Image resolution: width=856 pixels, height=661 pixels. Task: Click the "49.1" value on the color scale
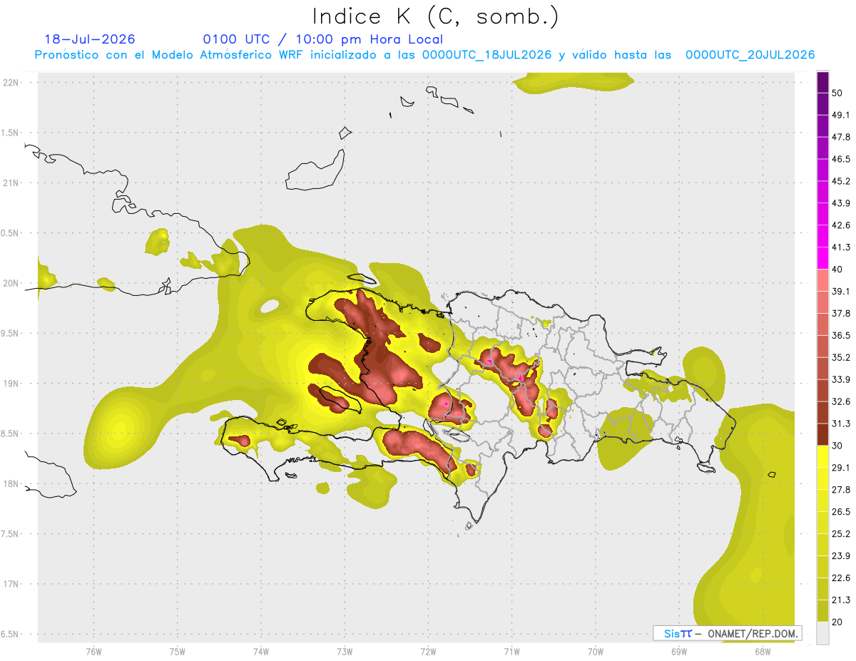click(841, 116)
